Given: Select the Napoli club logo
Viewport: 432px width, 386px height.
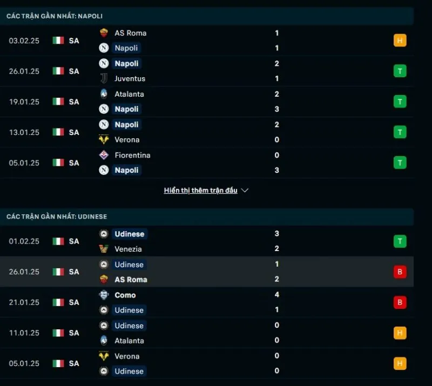Looking at the screenshot, I should coord(105,48).
